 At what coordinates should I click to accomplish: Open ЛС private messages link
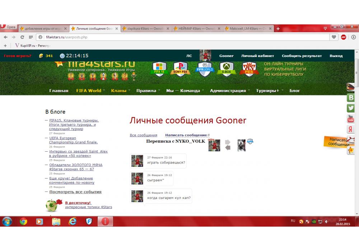(189, 56)
